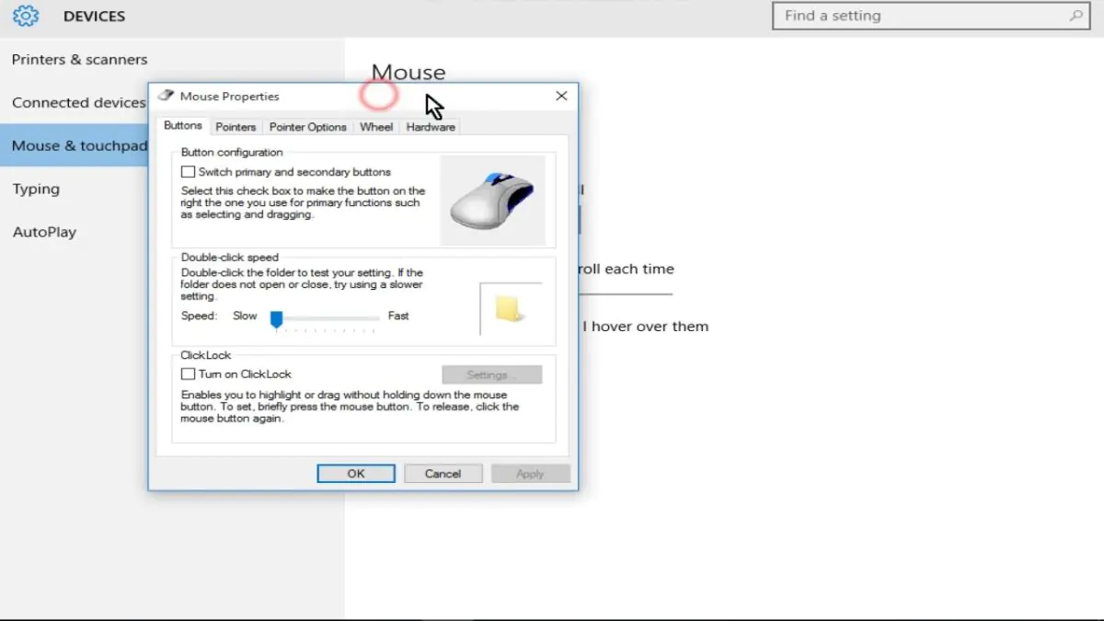Adjust the double-click speed slider
This screenshot has height=621, width=1104.
277,319
